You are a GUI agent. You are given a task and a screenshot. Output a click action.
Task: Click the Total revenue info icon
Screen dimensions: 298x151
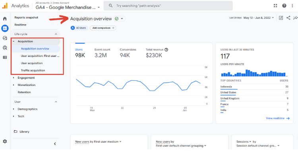(x=166, y=50)
